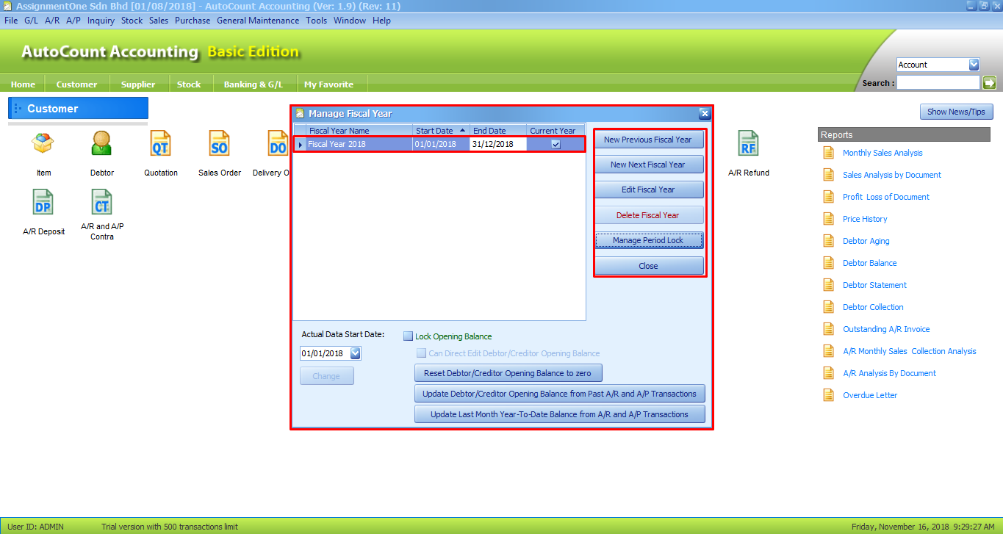Open the Item icon in Customer panel
Image resolution: width=1003 pixels, height=534 pixels.
coord(43,143)
